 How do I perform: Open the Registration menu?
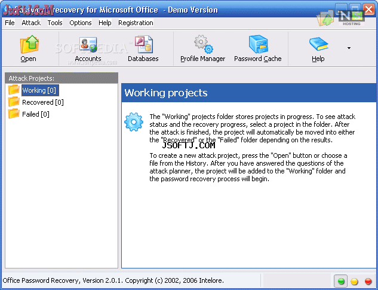[x=136, y=23]
